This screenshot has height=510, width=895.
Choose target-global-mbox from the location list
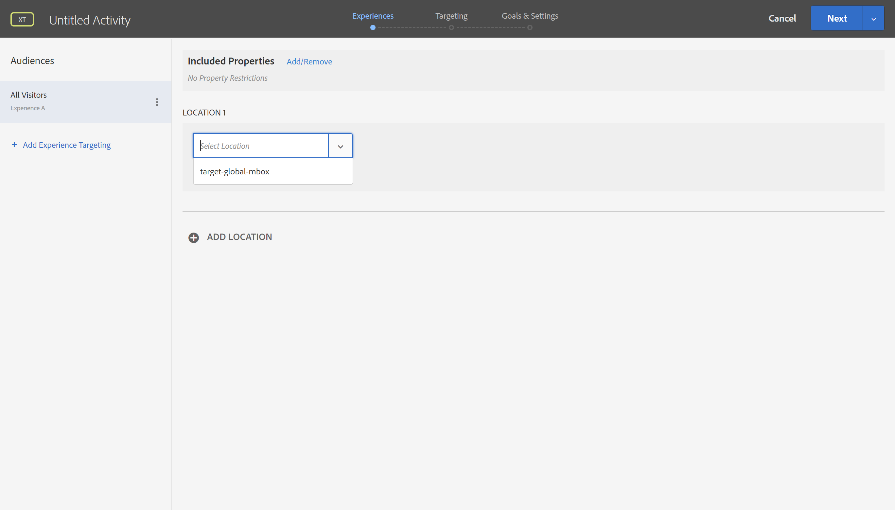click(273, 172)
